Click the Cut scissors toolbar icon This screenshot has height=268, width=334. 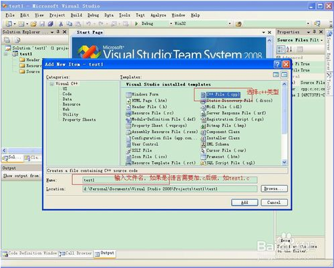click(61, 23)
